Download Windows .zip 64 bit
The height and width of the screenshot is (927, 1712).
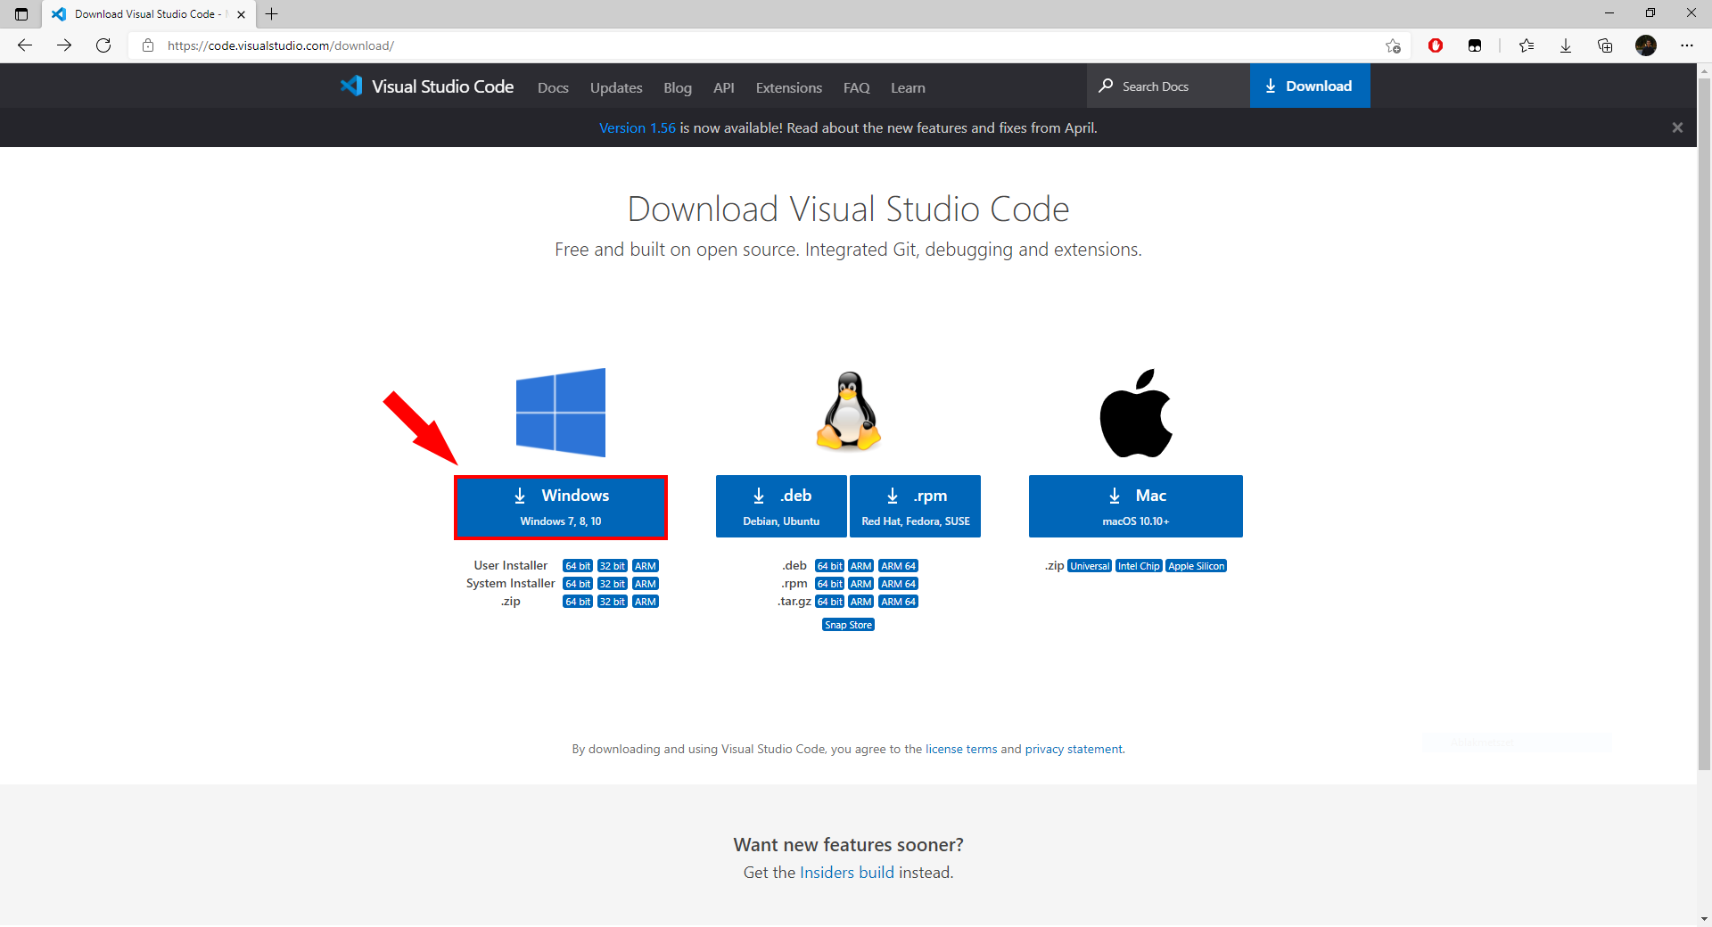click(578, 602)
